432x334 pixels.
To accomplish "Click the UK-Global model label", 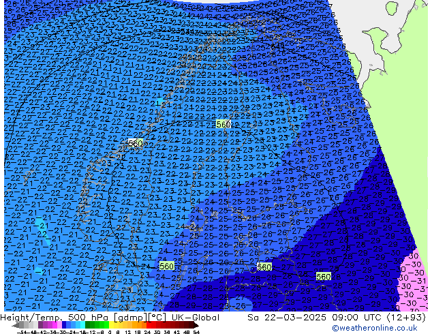I will 195,318.
